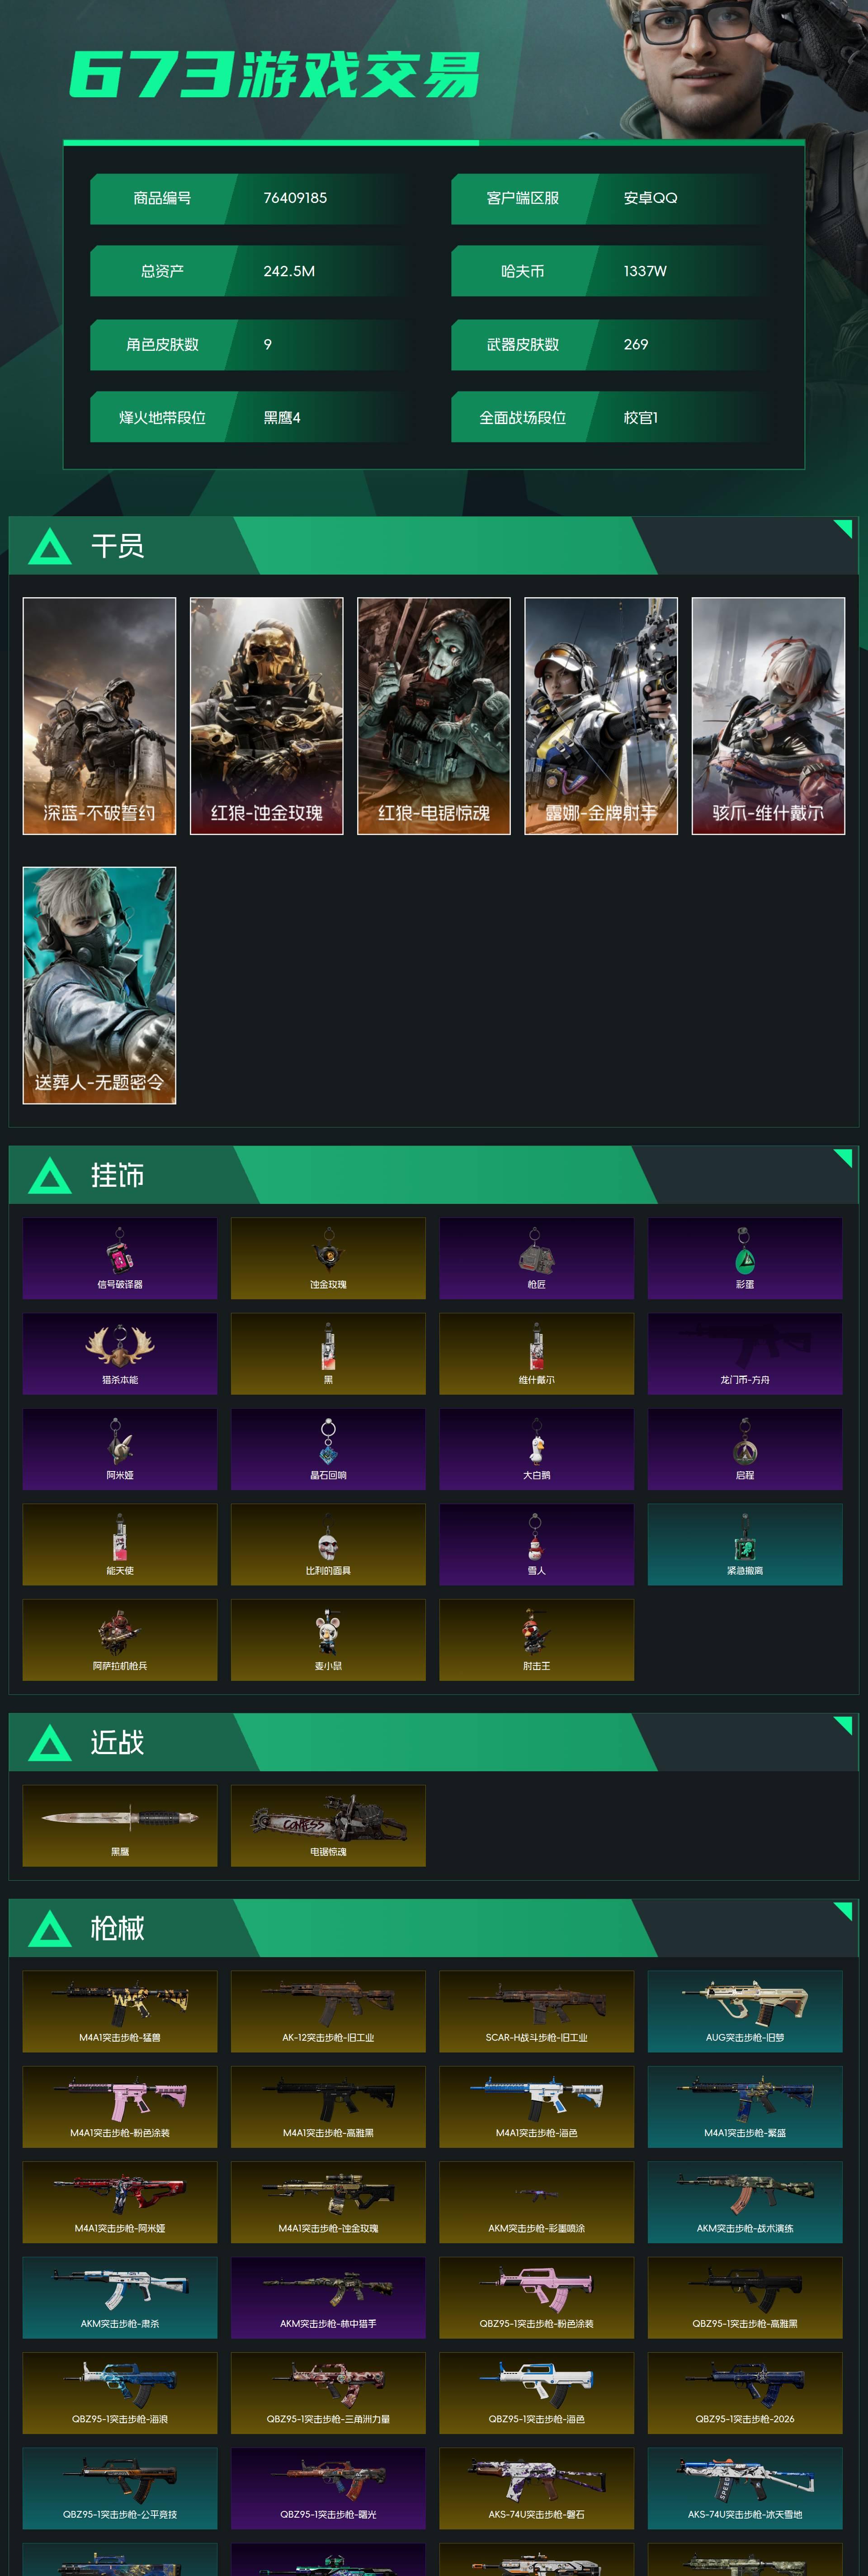The height and width of the screenshot is (2576, 868).
Task: Click the AUG突击步枪-旧梦 weapon skin
Action: (x=745, y=2011)
